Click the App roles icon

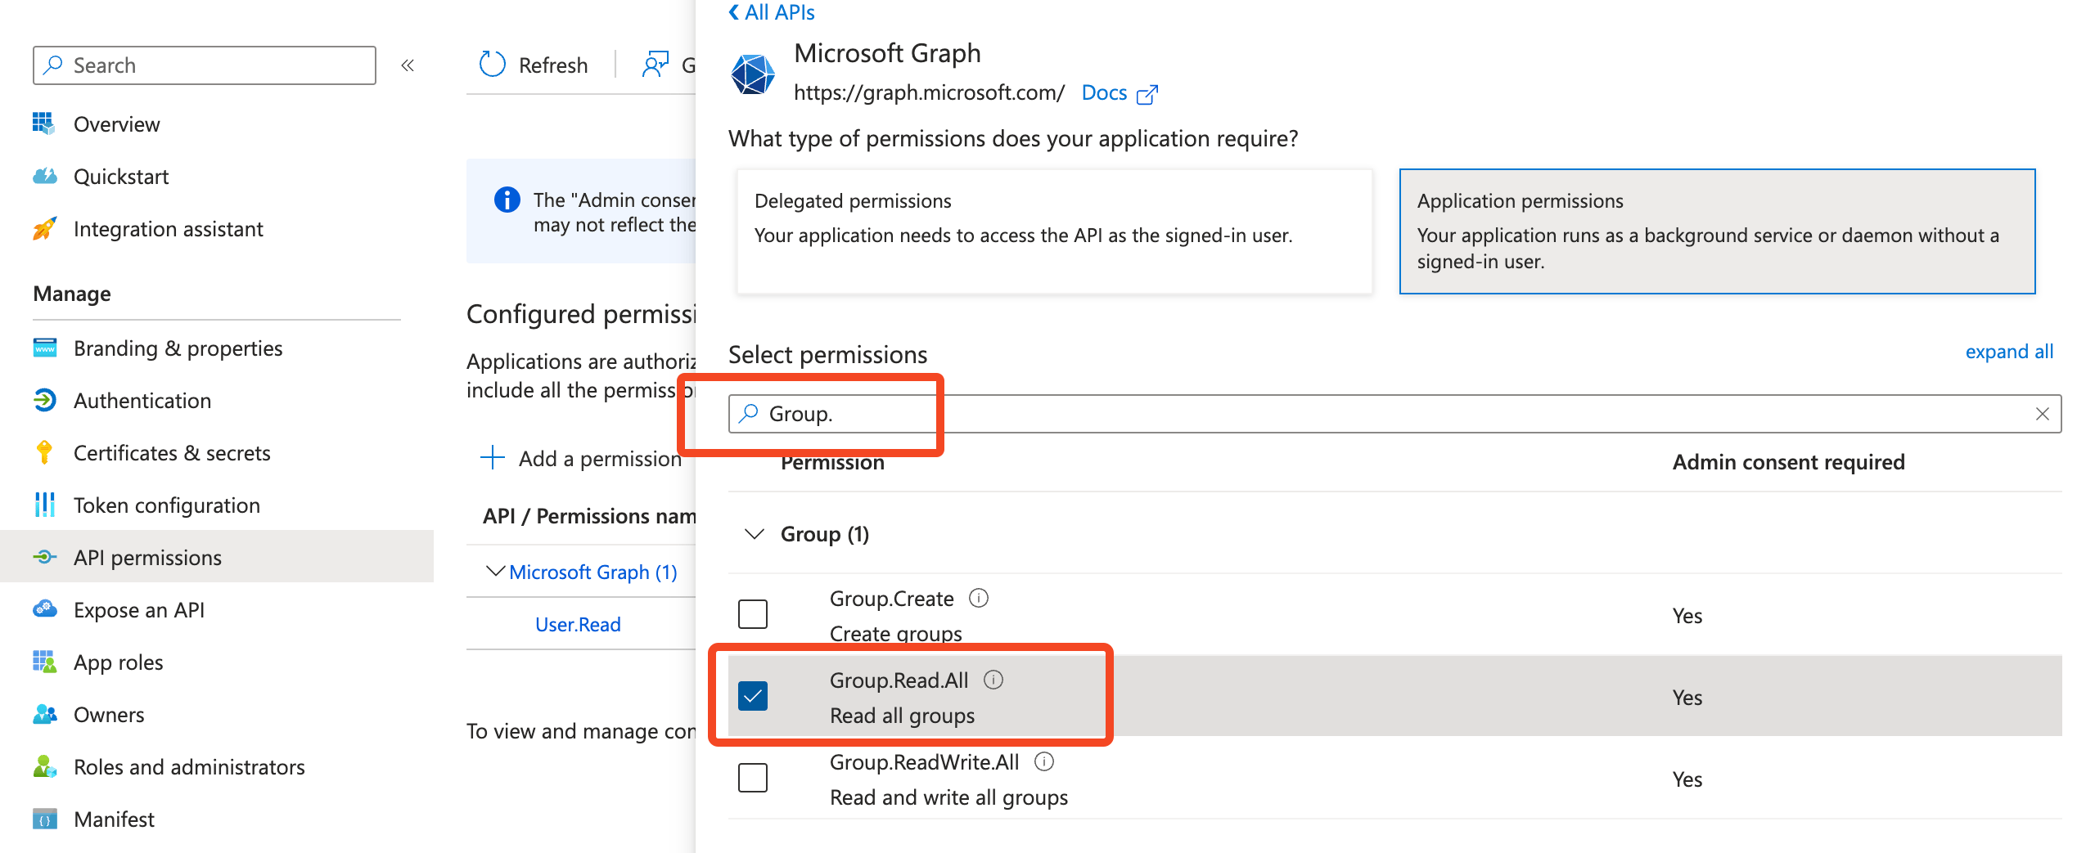coord(44,662)
